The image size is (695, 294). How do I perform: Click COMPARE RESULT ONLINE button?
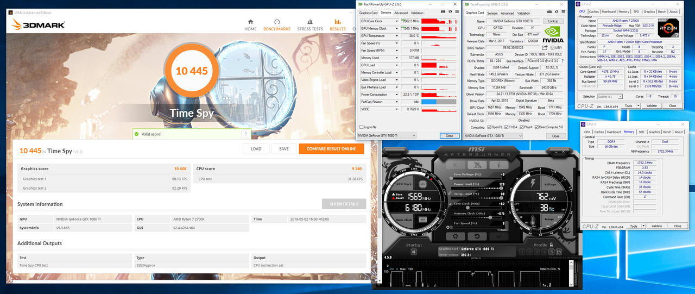[331, 148]
